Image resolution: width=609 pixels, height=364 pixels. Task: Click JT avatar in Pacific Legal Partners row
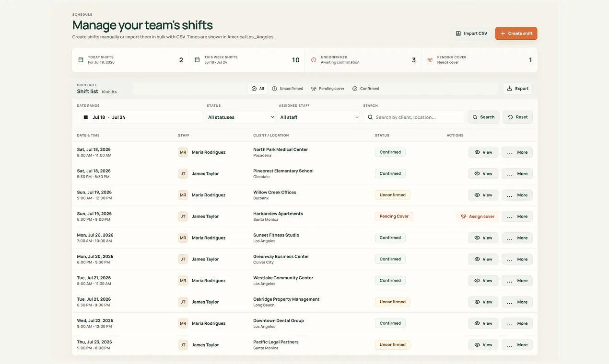[183, 345]
